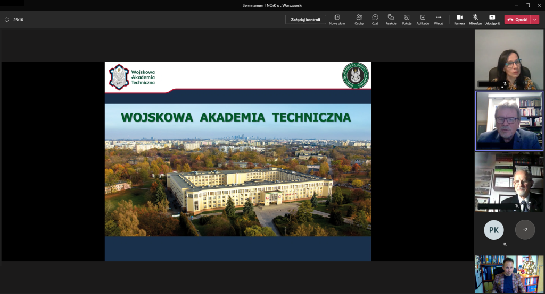Open the Czat chat panel
Image resolution: width=545 pixels, height=294 pixels.
click(x=375, y=19)
